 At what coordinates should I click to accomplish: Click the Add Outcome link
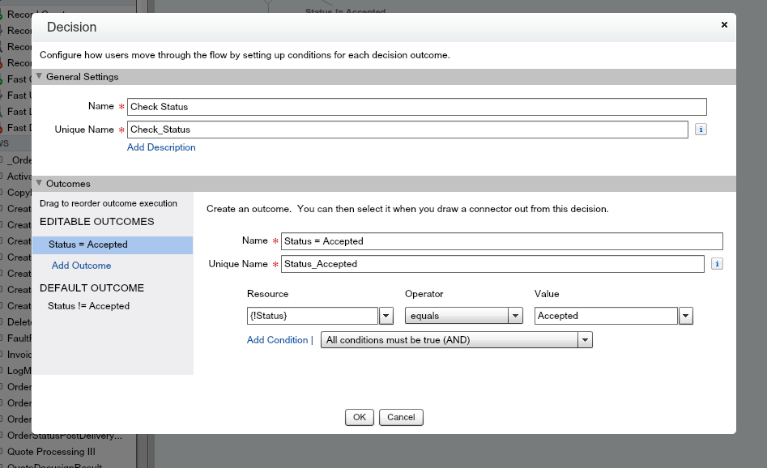(81, 266)
